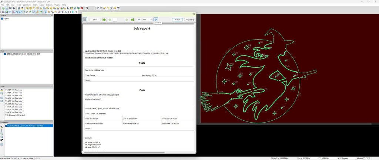The image size is (379, 160).
Task: Click the top icon in the Tools panel sidebar
Action: pyautogui.click(x=2, y=90)
